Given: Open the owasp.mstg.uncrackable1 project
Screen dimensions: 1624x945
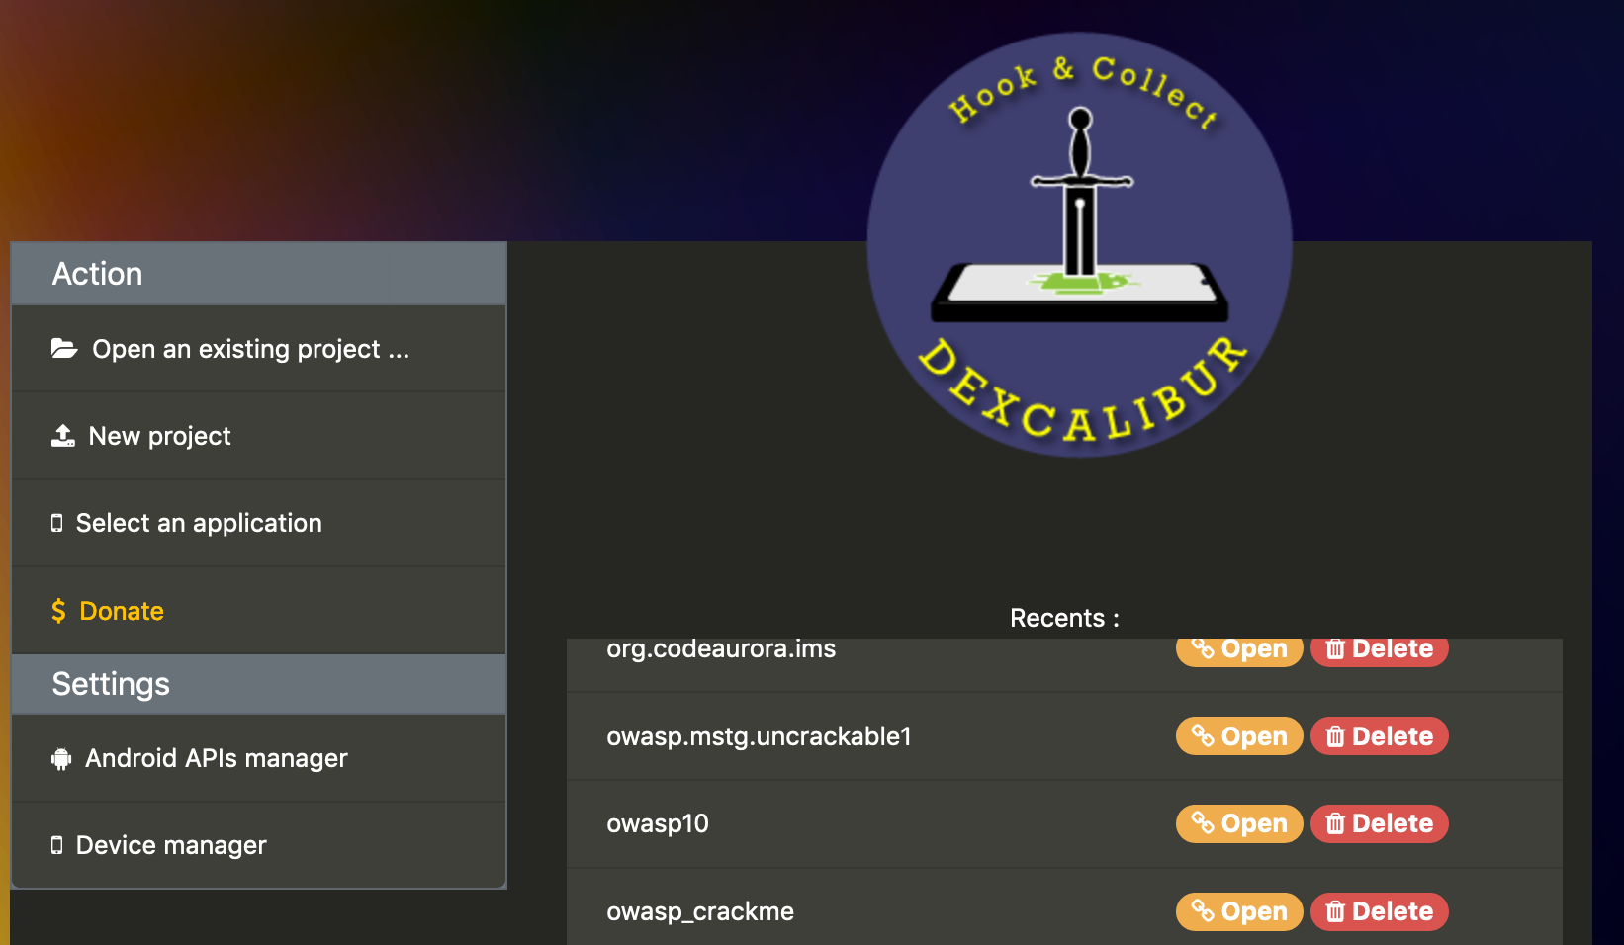Looking at the screenshot, I should click(x=1239, y=736).
